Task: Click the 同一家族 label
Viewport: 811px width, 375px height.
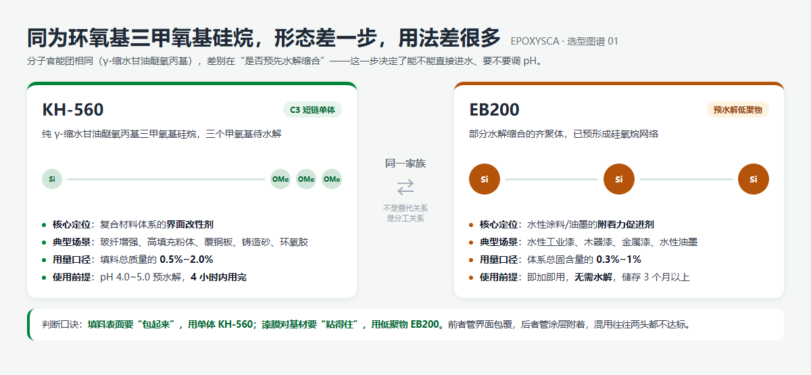Action: tap(405, 163)
